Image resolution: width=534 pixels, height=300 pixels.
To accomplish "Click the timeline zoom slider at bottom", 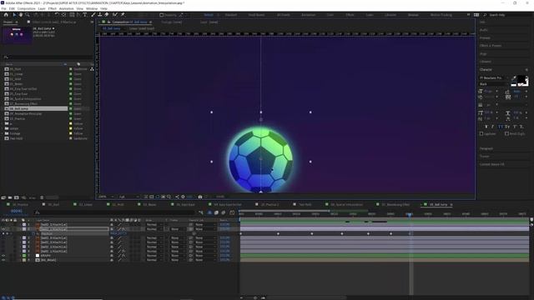I will (255, 298).
